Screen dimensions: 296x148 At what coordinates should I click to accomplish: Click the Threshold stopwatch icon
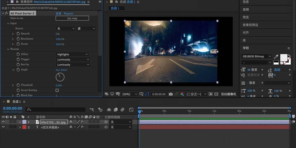[x=18, y=85]
